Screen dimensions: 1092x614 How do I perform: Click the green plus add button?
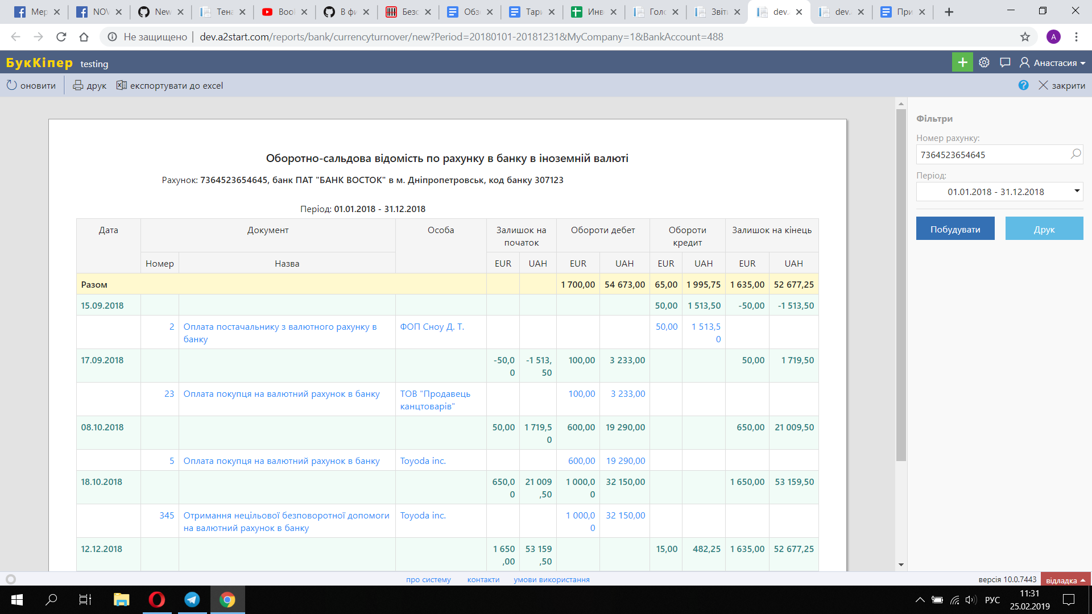pos(962,63)
